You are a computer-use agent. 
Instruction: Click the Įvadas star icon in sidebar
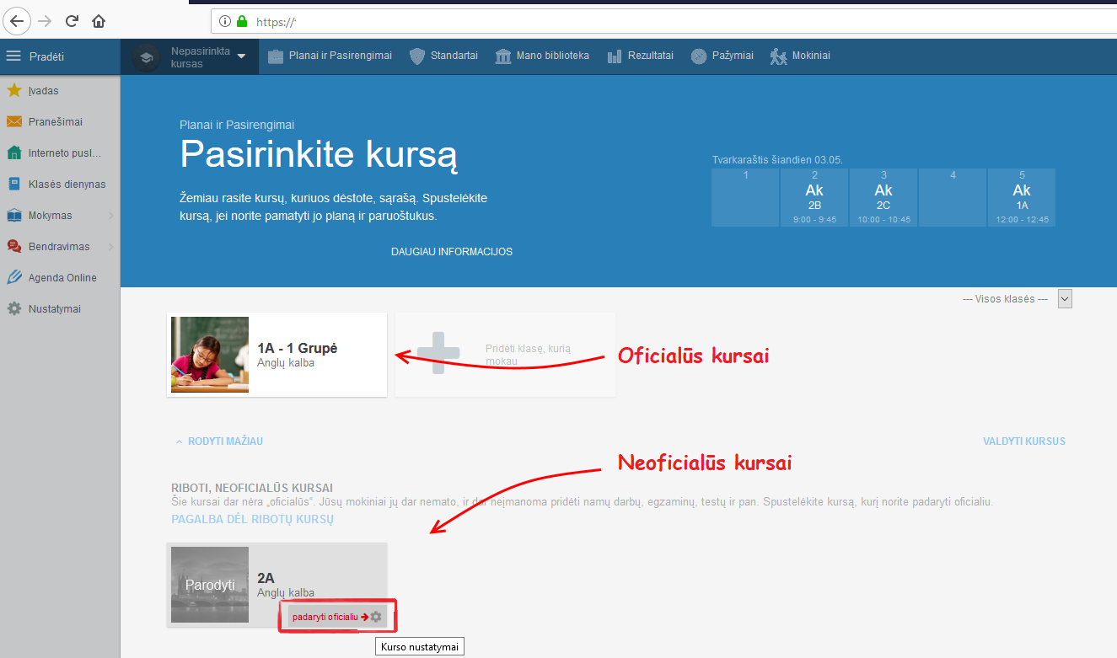pyautogui.click(x=13, y=91)
